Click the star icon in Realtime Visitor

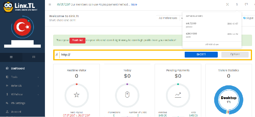click(x=77, y=95)
